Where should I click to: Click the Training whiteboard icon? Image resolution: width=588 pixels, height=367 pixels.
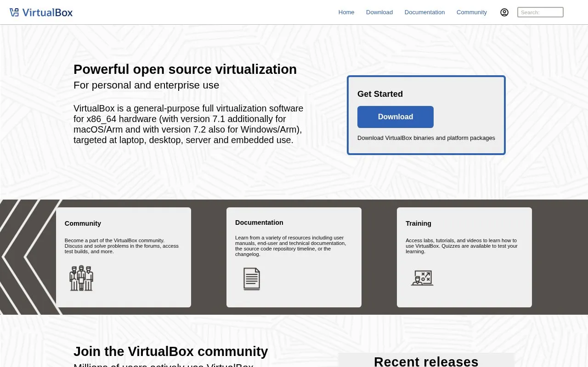point(422,278)
